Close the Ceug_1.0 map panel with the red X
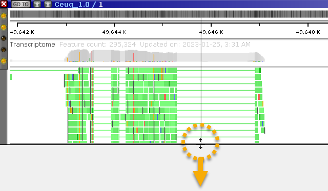 pyautogui.click(x=4, y=4)
